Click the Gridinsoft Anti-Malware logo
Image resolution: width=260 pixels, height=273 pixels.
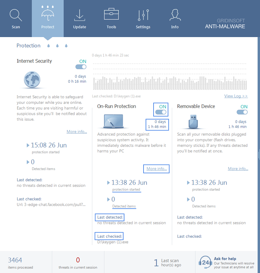point(225,24)
